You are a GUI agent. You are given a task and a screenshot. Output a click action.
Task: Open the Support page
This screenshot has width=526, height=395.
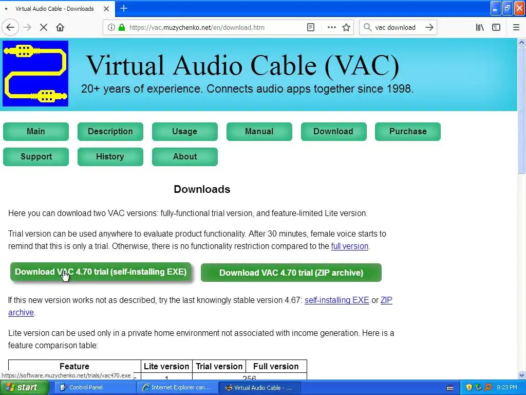36,156
